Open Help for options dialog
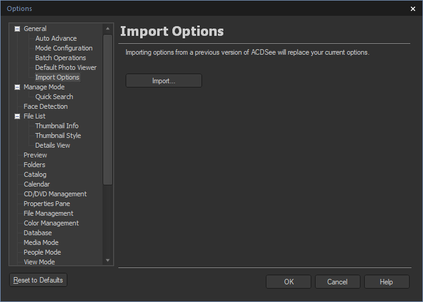This screenshot has height=302, width=423. [387, 282]
